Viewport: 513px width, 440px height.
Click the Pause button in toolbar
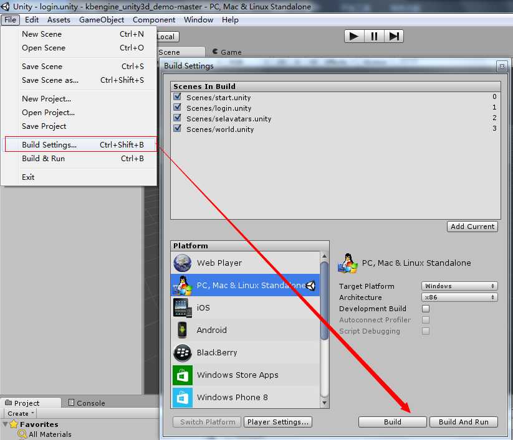point(374,36)
